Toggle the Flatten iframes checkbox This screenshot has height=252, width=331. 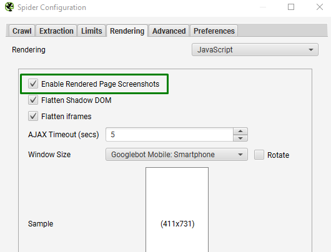tap(33, 116)
